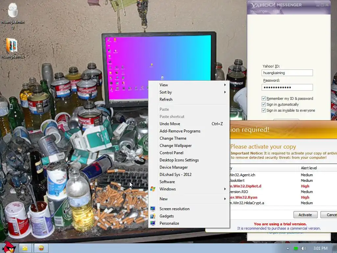Viewport: 337px width, 253px height.
Task: Select Refresh from the context menu
Action: 189,99
